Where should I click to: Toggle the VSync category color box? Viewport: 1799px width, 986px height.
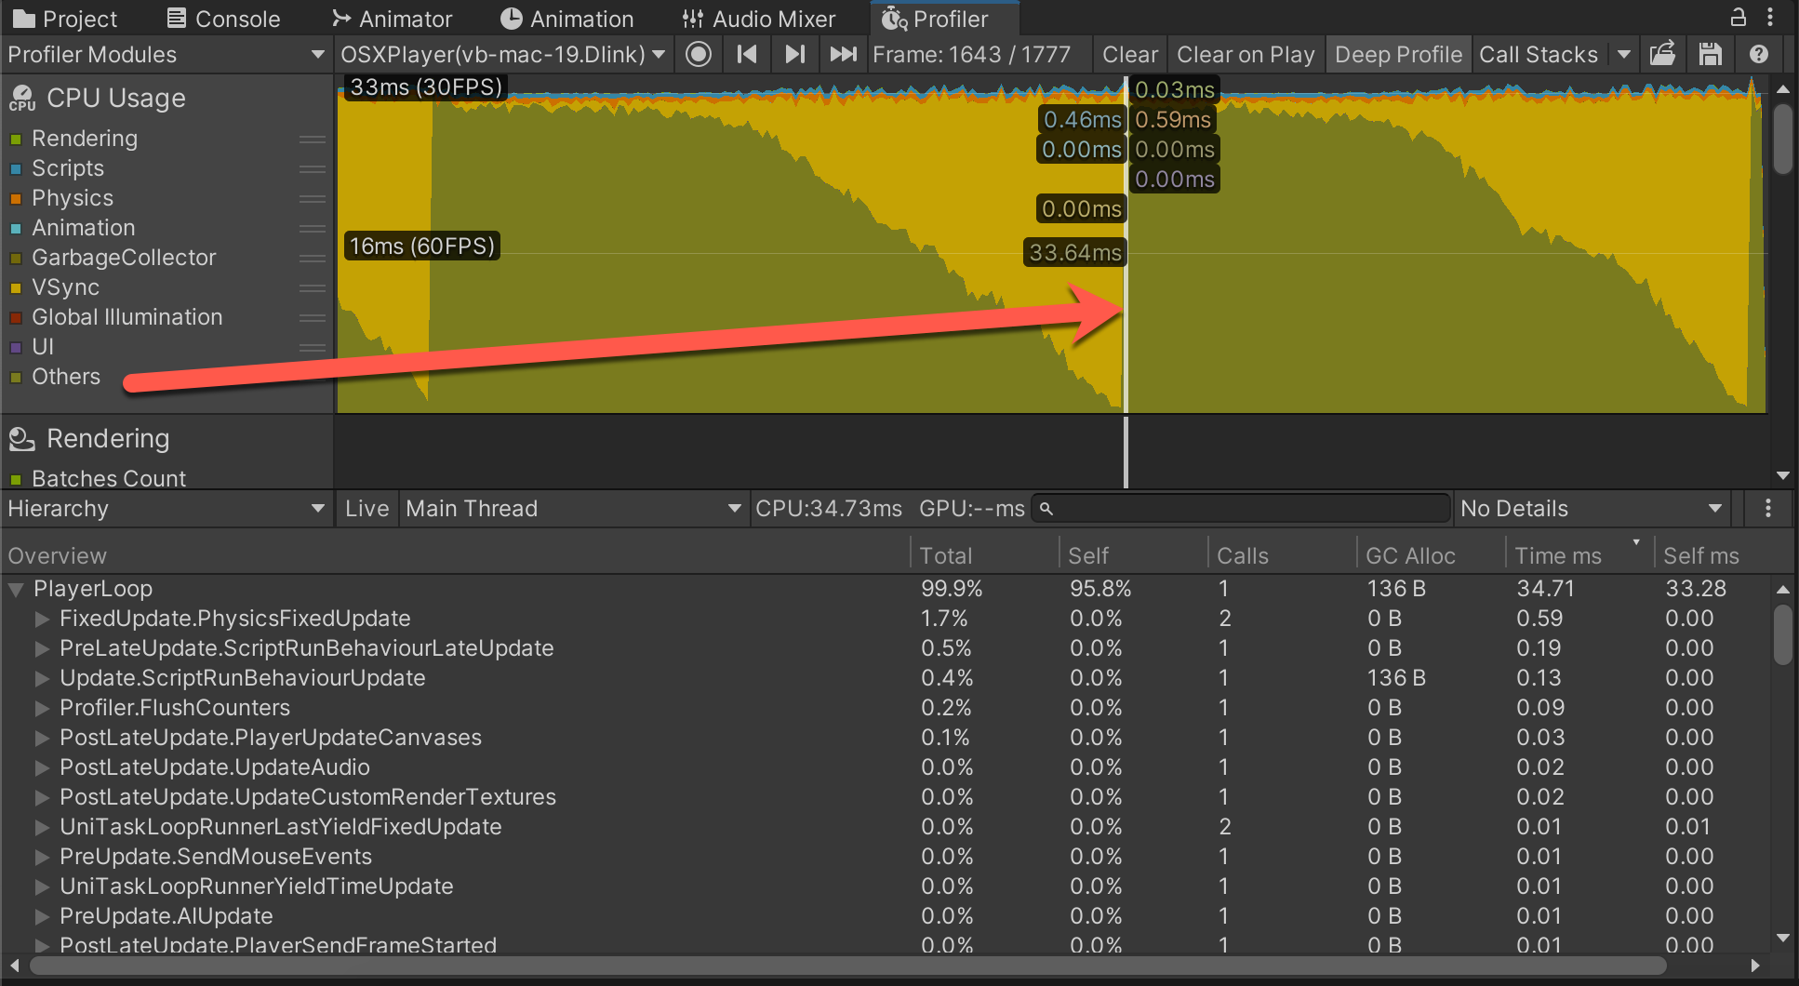click(16, 288)
